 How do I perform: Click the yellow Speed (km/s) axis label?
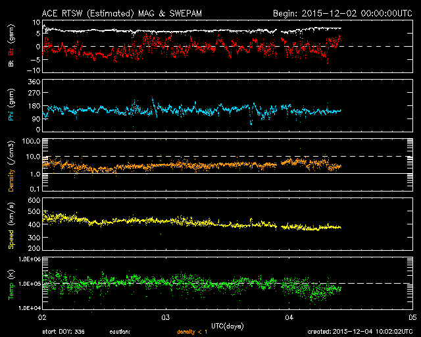[x=11, y=225]
